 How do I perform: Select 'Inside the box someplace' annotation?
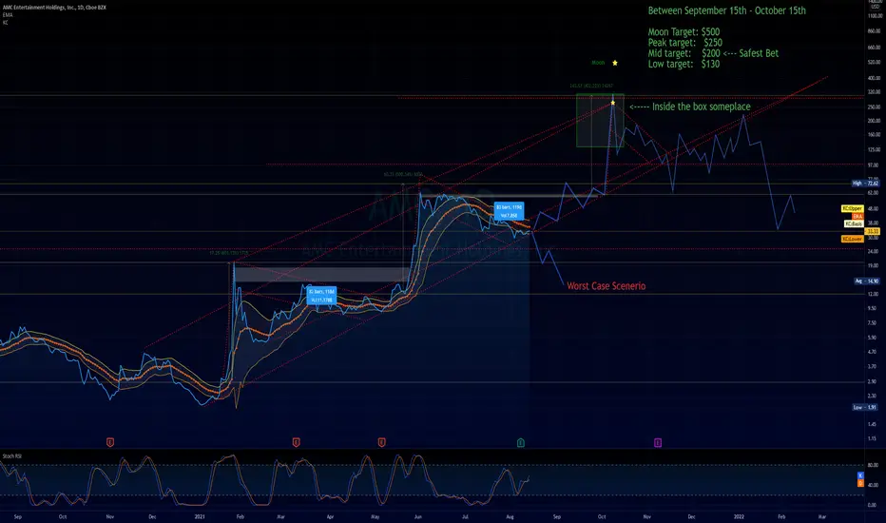(702, 107)
